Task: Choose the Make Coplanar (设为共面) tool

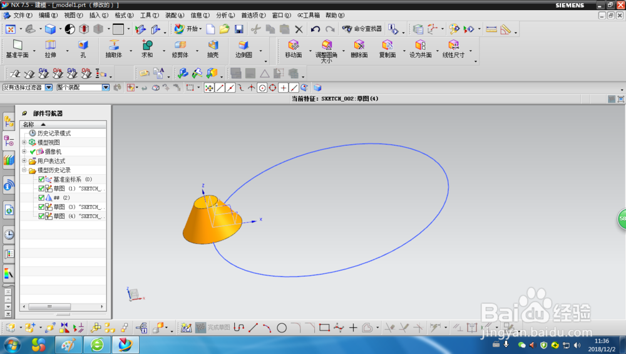Action: pyautogui.click(x=421, y=49)
